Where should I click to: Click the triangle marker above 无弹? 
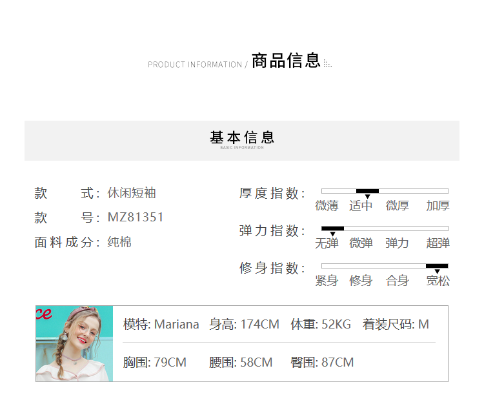[x=332, y=234]
